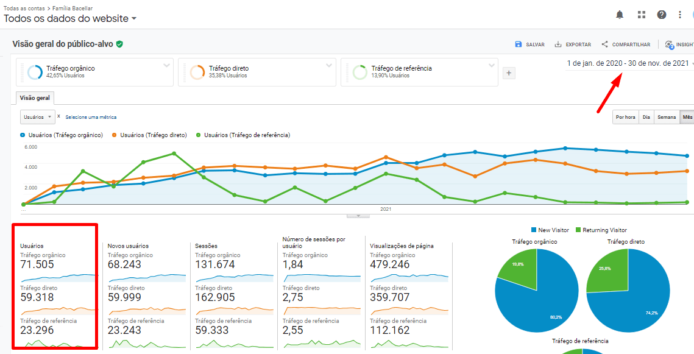Image resolution: width=694 pixels, height=354 pixels.
Task: Select the Visão geral tab
Action: (x=35, y=98)
